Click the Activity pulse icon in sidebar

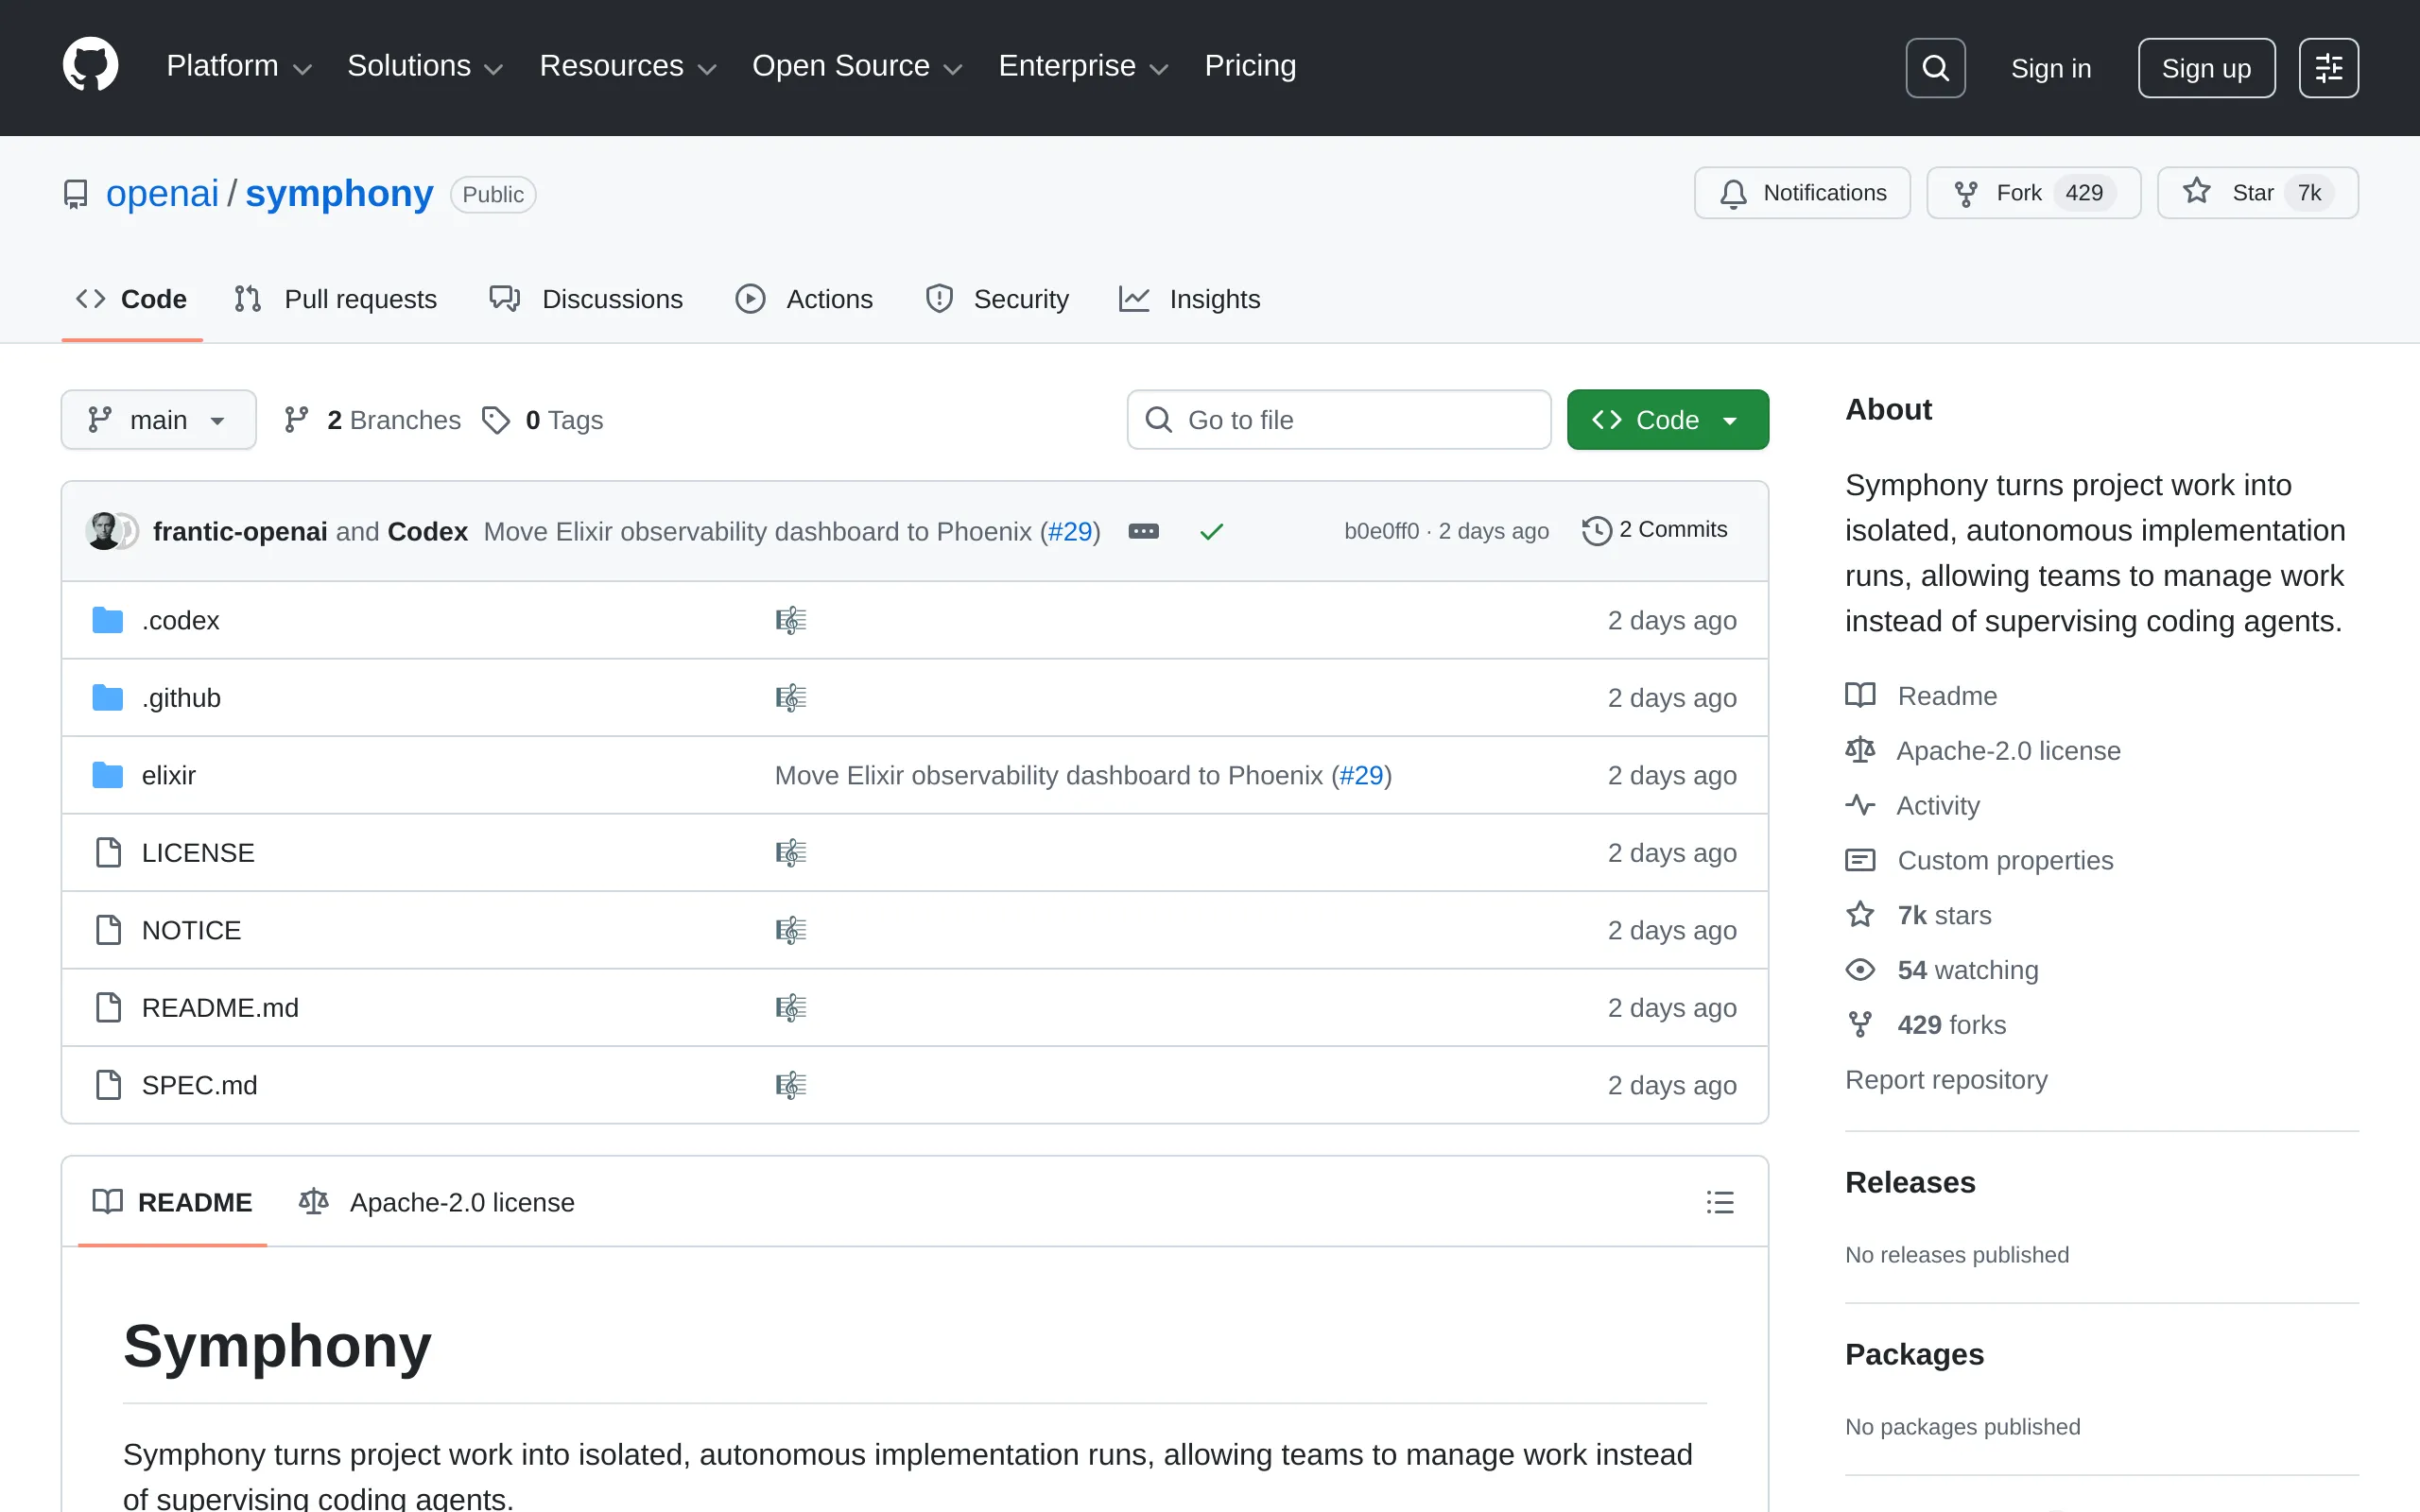[x=1860, y=805]
